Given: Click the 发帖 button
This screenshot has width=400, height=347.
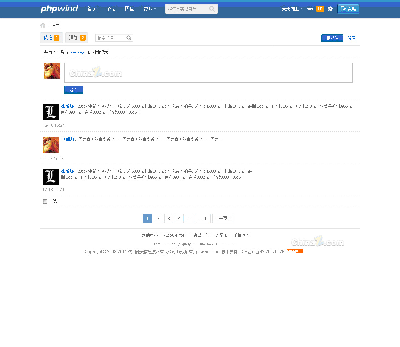Looking at the screenshot, I should pyautogui.click(x=348, y=9).
